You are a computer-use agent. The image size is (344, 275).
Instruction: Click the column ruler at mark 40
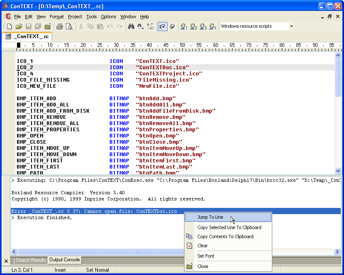[149, 45]
